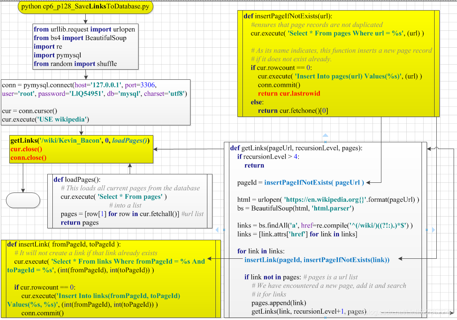This screenshot has width=457, height=320.
Task: Click 'from bs4 import BeautifulSoup' line
Action: (80, 38)
